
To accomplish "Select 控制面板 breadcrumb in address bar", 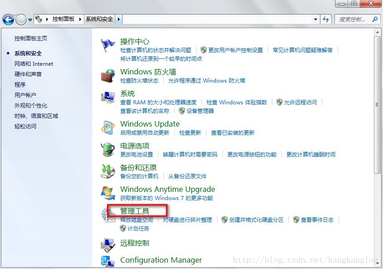I will pos(63,19).
